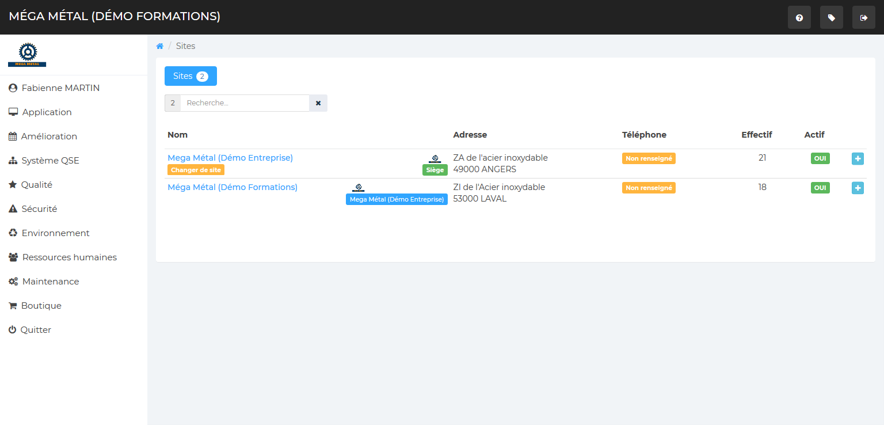The width and height of the screenshot is (884, 425).
Task: Click the help question mark icon
Action: (x=799, y=18)
